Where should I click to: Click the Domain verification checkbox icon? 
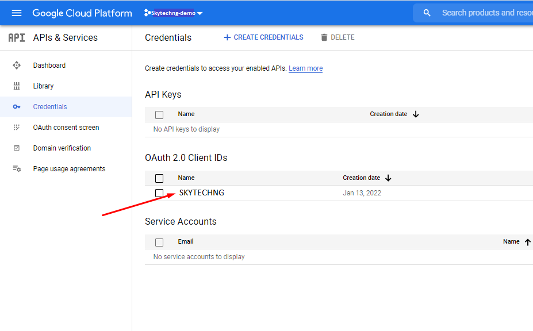17,148
